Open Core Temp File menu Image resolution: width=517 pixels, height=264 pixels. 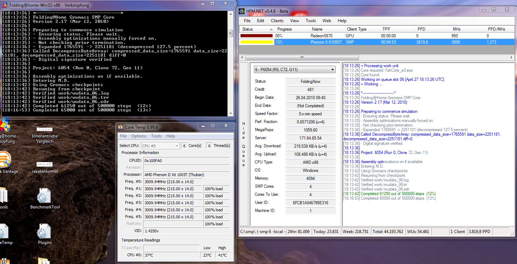(x=123, y=136)
